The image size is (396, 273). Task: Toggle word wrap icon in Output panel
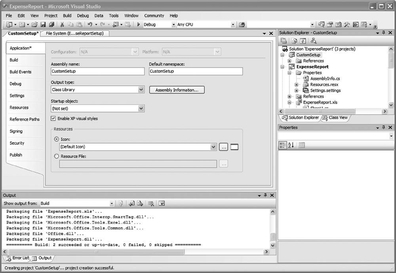click(162, 203)
